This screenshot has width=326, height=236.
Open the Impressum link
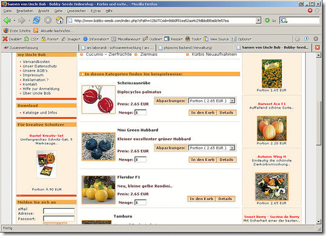[x=33, y=75]
